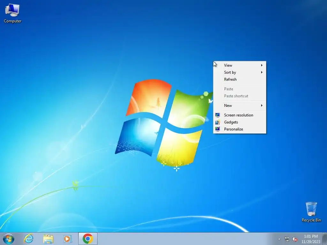Viewport: 327px width, 245px height.
Task: Switch to Google Chrome in the taskbar
Action: (87, 239)
